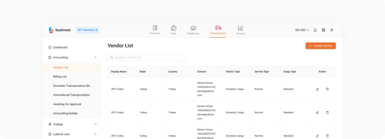Edit the first UPS Turkey vendor
Screen dimensions: 385x139
coord(317,89)
